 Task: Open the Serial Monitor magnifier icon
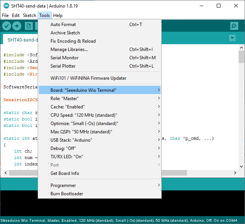click(x=234, y=26)
